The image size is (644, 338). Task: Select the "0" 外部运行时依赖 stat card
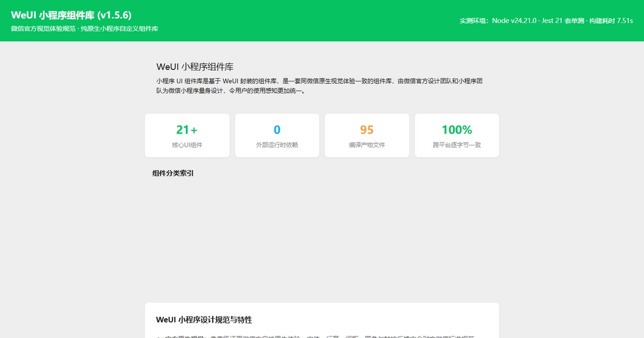277,135
